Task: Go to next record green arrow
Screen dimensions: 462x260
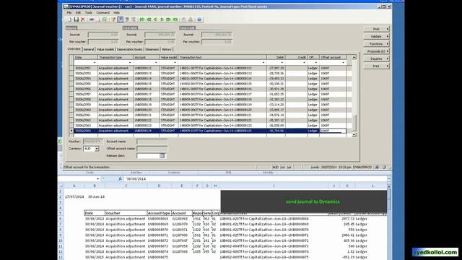Action: pyautogui.click(x=162, y=19)
